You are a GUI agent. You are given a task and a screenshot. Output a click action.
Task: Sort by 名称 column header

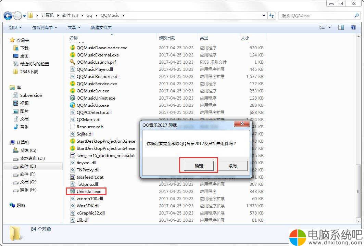point(74,38)
